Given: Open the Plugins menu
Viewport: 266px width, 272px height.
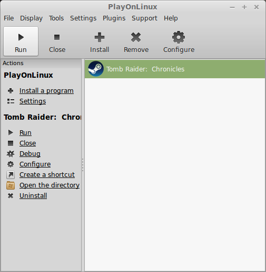Looking at the screenshot, I should [114, 18].
